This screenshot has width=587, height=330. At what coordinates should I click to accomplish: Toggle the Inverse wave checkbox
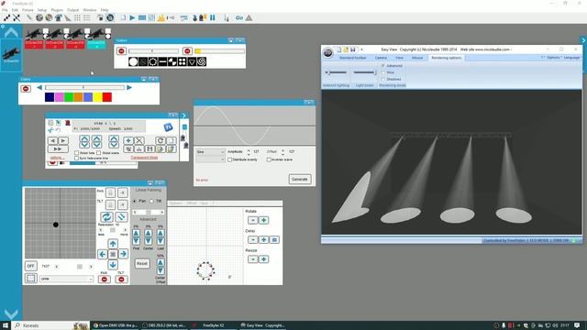pos(269,159)
